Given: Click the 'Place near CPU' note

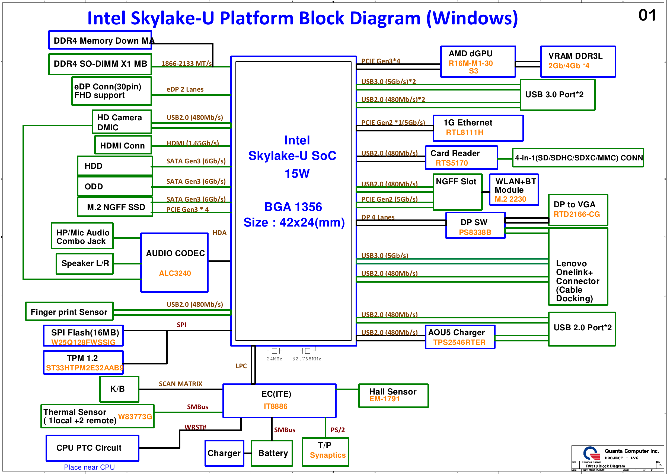Looking at the screenshot, I should click(x=89, y=468).
